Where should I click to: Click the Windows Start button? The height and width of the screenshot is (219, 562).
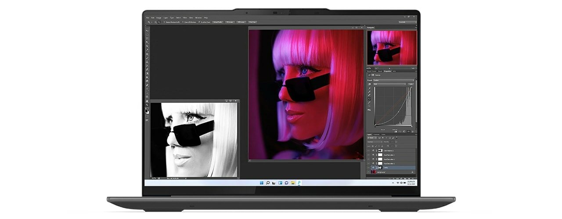point(262,183)
